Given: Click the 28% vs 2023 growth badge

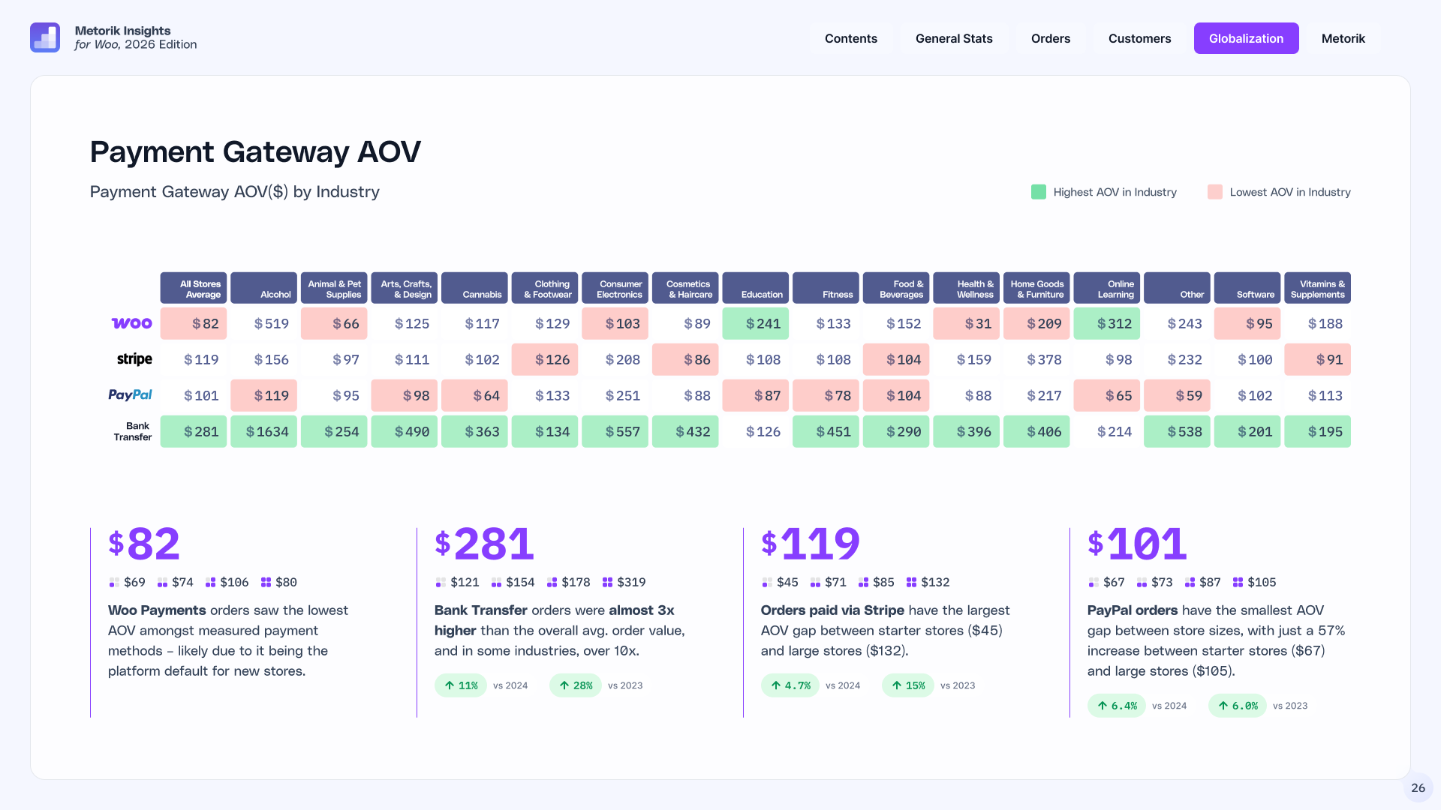Looking at the screenshot, I should (576, 685).
